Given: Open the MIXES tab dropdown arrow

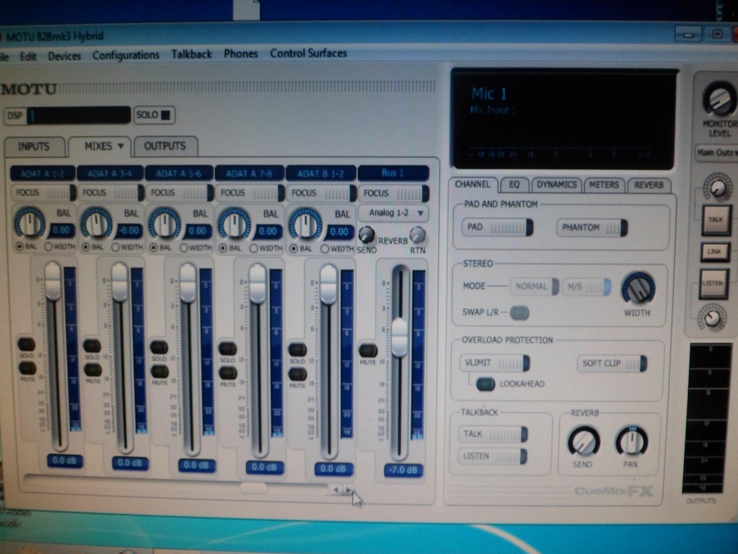Looking at the screenshot, I should pos(121,146).
